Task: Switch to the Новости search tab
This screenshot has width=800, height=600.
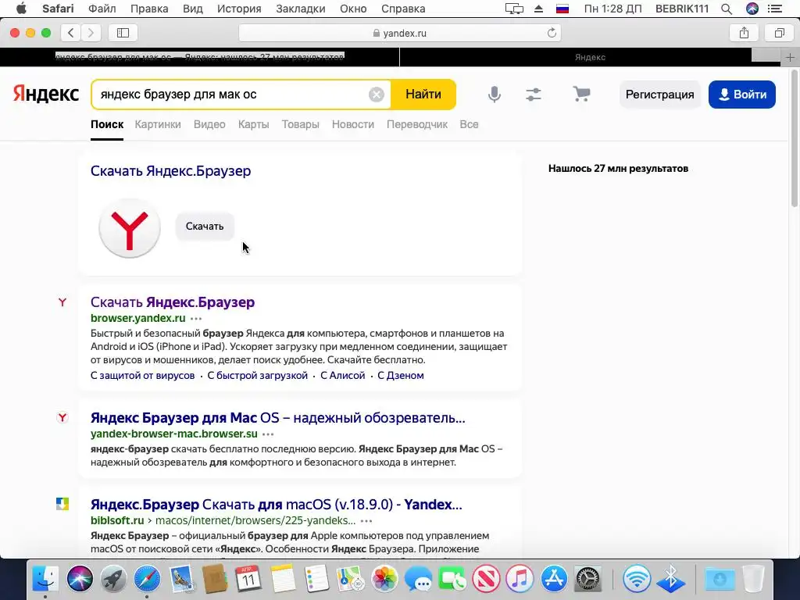Action: (352, 124)
